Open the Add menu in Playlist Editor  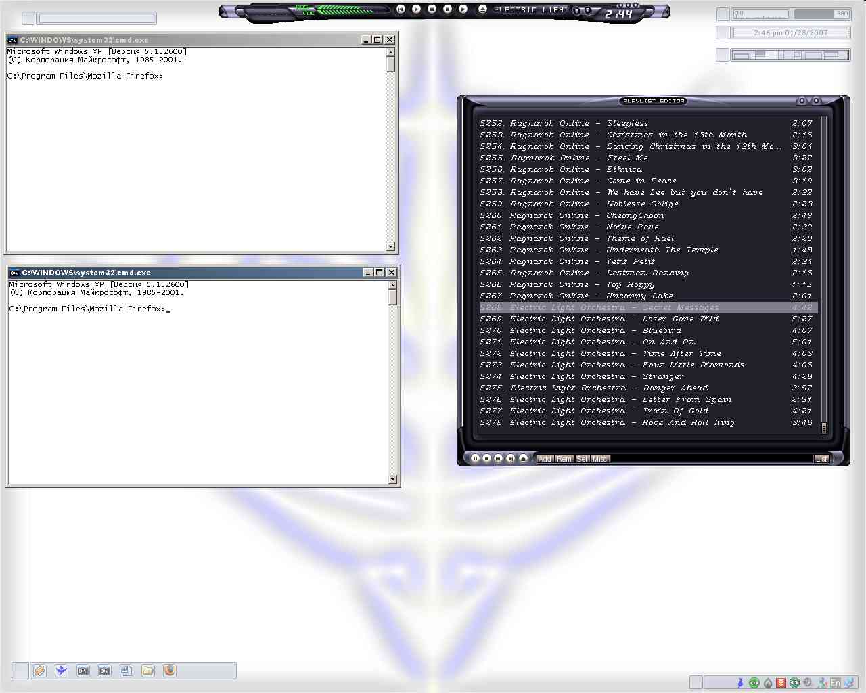pos(545,459)
